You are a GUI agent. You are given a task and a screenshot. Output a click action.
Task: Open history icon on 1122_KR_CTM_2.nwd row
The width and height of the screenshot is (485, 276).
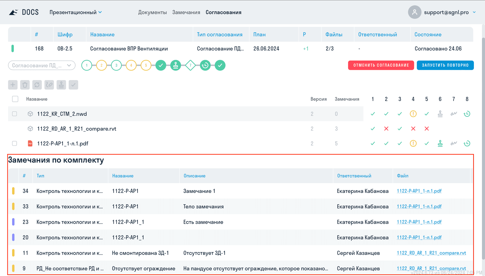(467, 114)
